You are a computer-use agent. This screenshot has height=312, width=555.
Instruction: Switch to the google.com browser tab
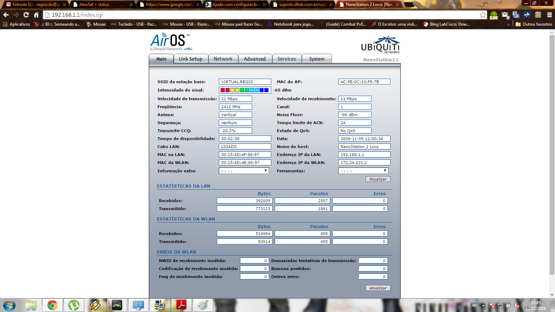tap(169, 5)
